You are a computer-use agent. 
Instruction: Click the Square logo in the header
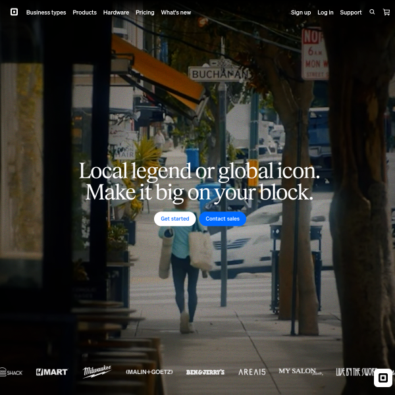14,12
